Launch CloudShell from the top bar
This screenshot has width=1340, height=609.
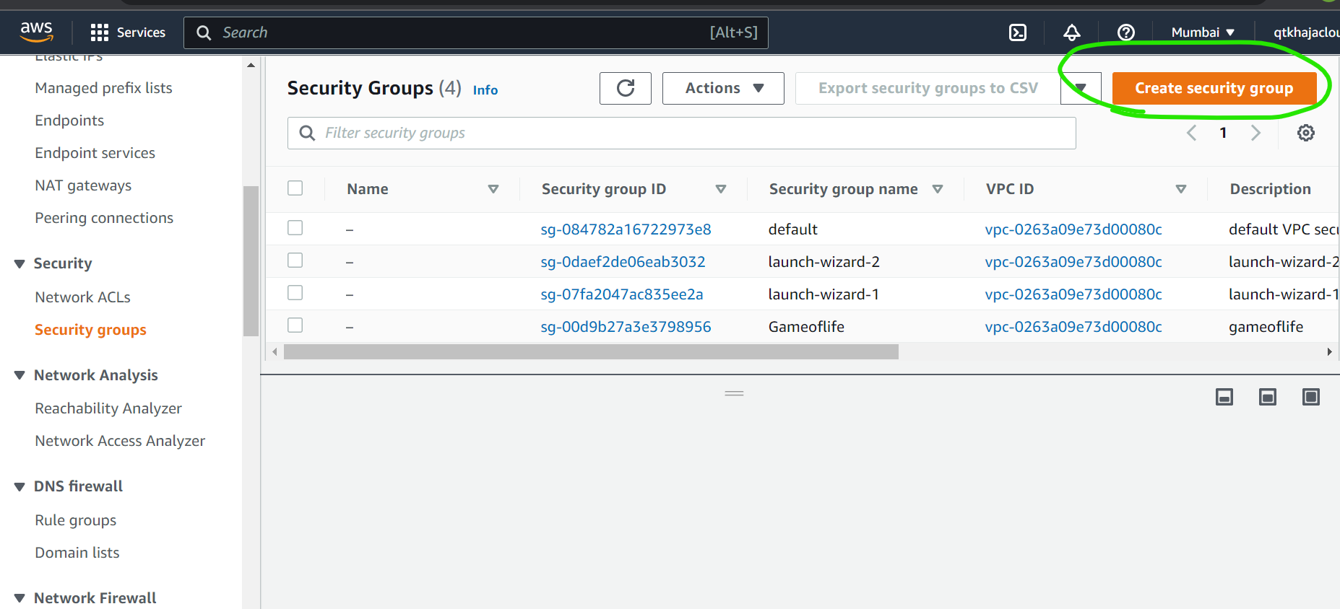click(1018, 32)
